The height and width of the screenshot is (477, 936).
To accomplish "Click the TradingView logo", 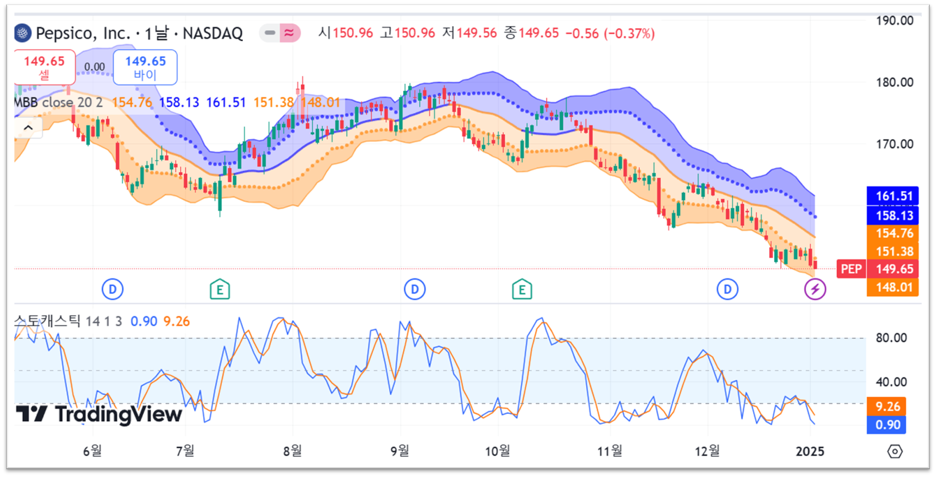I will click(99, 414).
